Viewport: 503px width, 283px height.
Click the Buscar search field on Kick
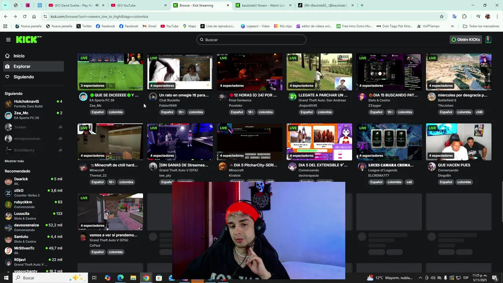[x=251, y=40]
